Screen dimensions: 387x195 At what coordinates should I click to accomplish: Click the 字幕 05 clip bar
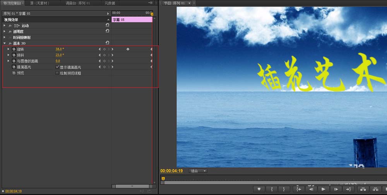132,20
